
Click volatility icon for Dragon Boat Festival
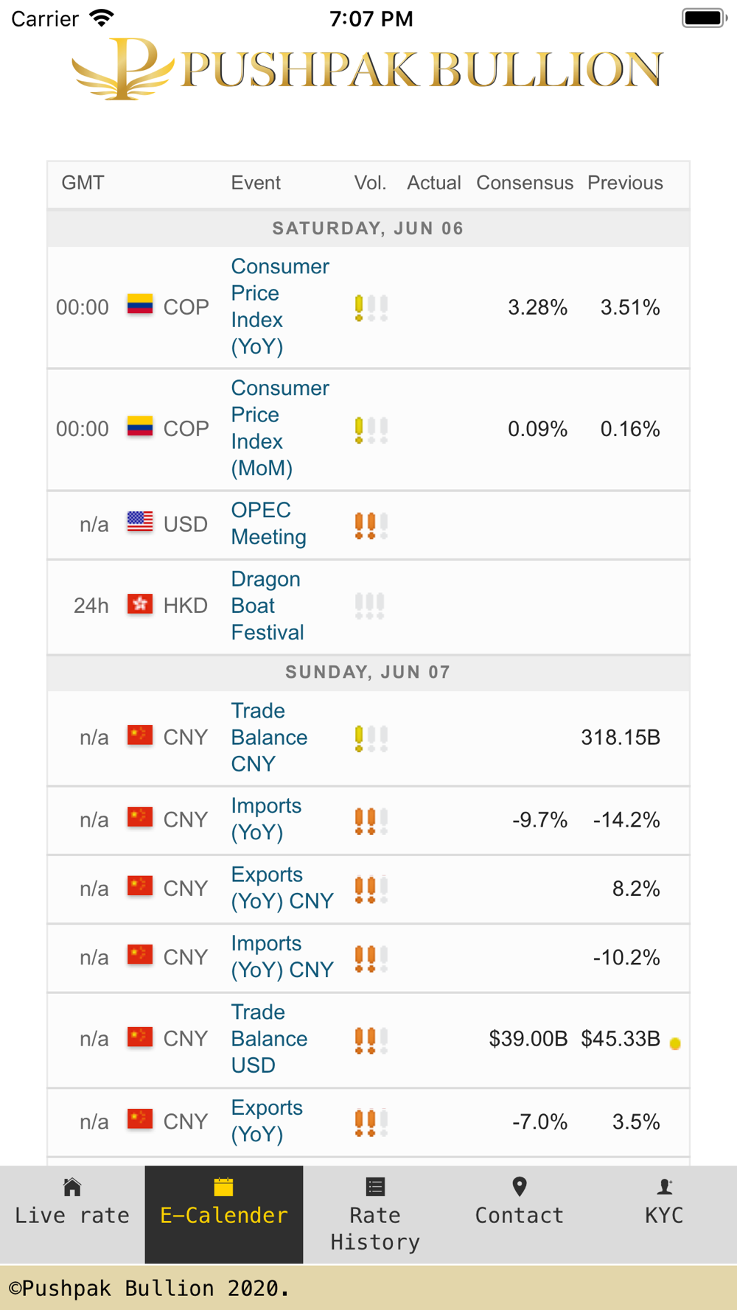pos(371,606)
